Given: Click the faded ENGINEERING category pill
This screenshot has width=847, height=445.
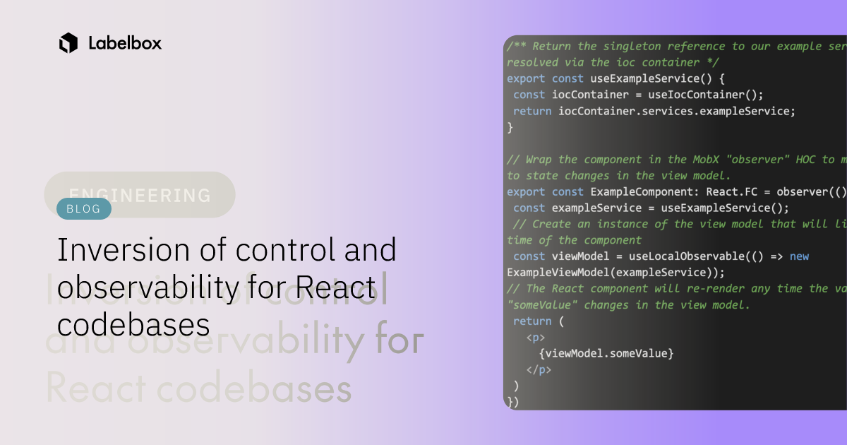Looking at the screenshot, I should 140,195.
